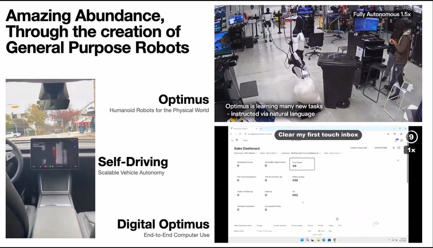Close the dashboard cards panel with the X
This screenshot has height=248, width=433.
click(x=398, y=160)
